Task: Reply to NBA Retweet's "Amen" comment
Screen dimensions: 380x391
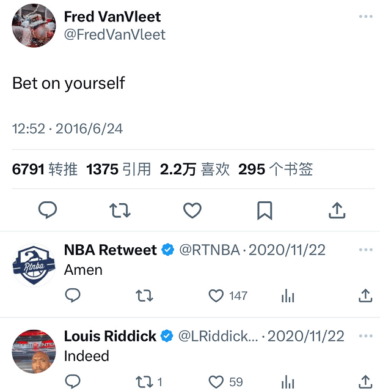Action: point(73,296)
